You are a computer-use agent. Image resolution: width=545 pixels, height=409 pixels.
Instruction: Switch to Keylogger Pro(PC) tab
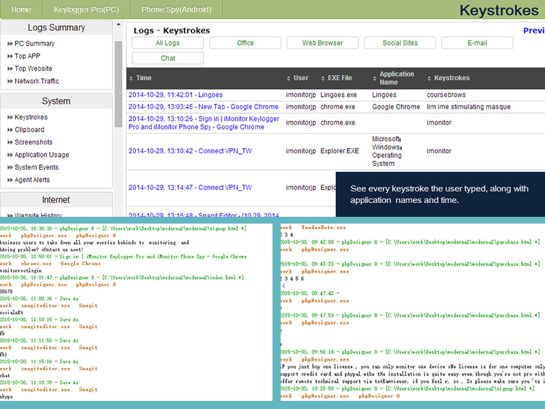[x=87, y=10]
